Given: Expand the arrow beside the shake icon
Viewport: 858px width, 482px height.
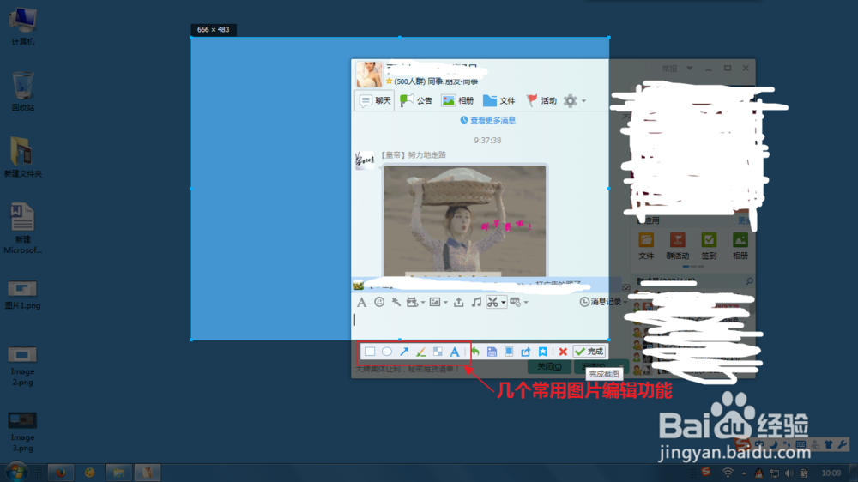Looking at the screenshot, I should tap(423, 303).
